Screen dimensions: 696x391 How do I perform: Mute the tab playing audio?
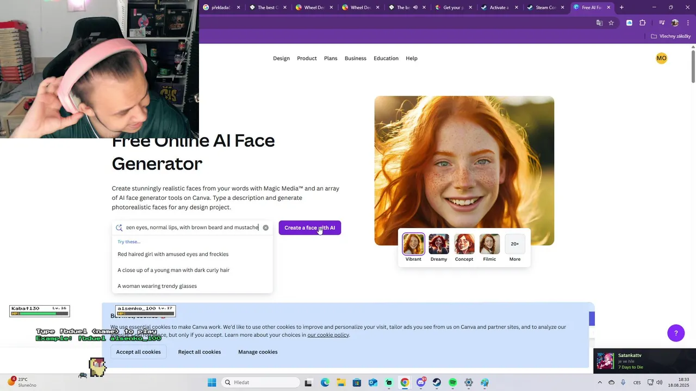click(415, 8)
